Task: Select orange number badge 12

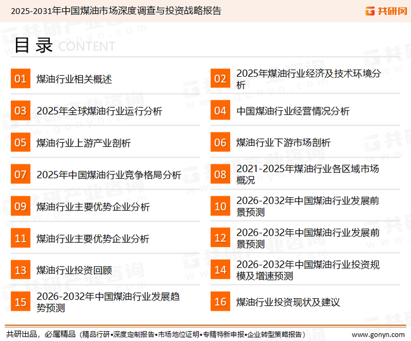Action: [220, 238]
